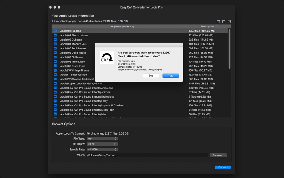Select the Apple/08 Indie Disco row

pyautogui.click(x=140, y=62)
